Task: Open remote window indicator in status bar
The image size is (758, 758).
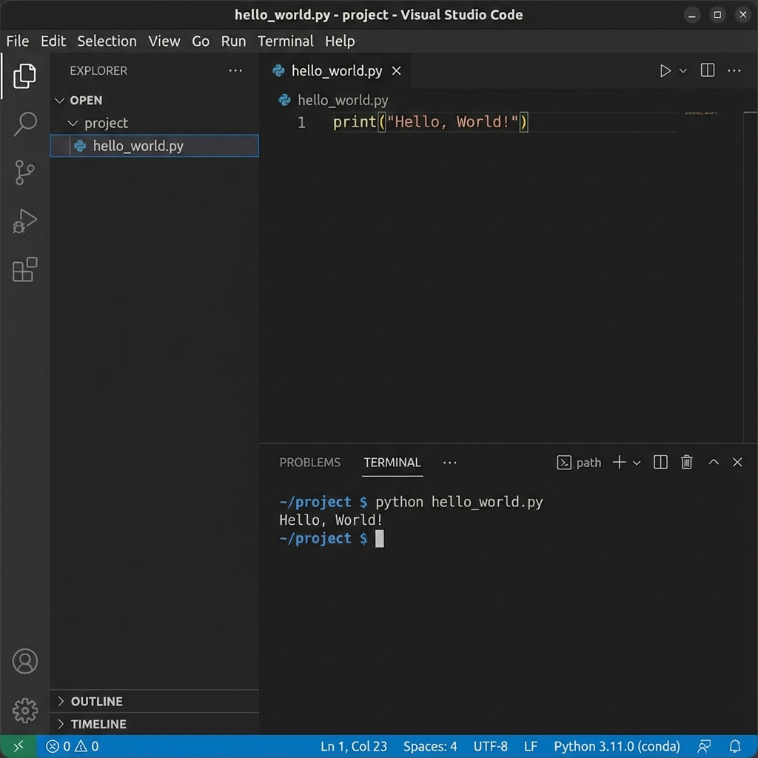Action: pyautogui.click(x=19, y=746)
